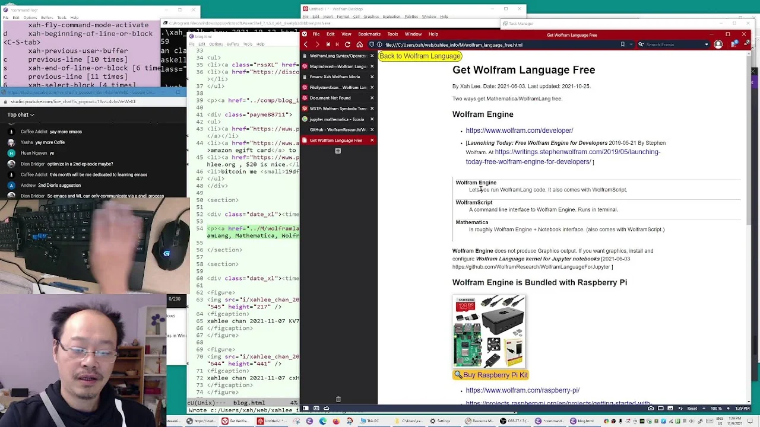Viewport: 760px width, 427px height.
Task: Open the user profile avatar icon
Action: click(718, 44)
